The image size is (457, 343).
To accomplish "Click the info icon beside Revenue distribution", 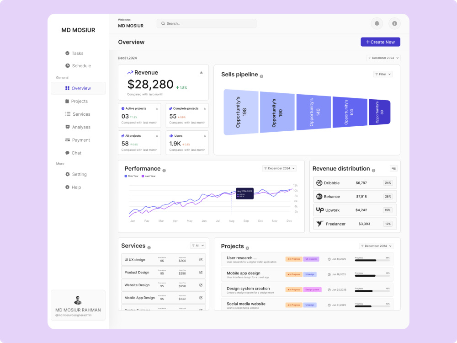I will coord(373,171).
